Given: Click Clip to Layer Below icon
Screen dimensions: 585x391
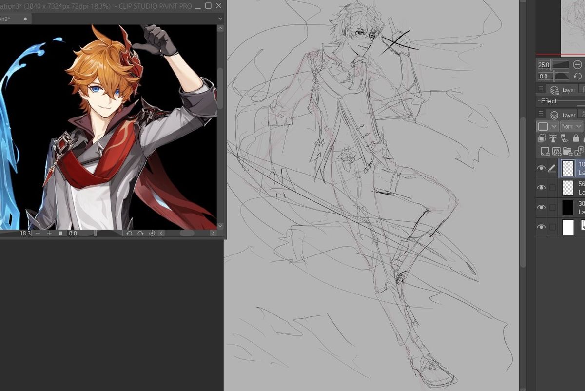Looking at the screenshot, I should point(542,139).
